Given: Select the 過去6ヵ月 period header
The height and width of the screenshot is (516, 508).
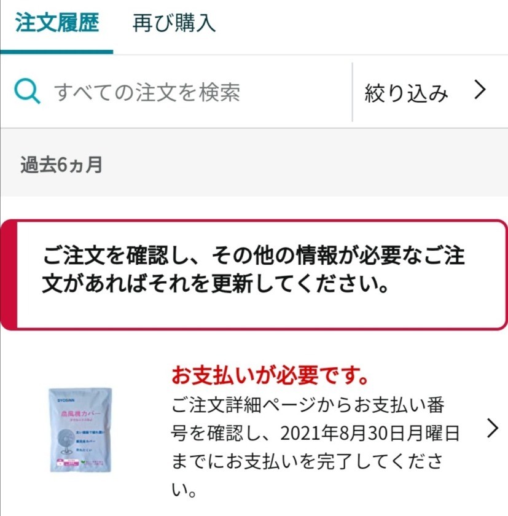Looking at the screenshot, I should [61, 165].
